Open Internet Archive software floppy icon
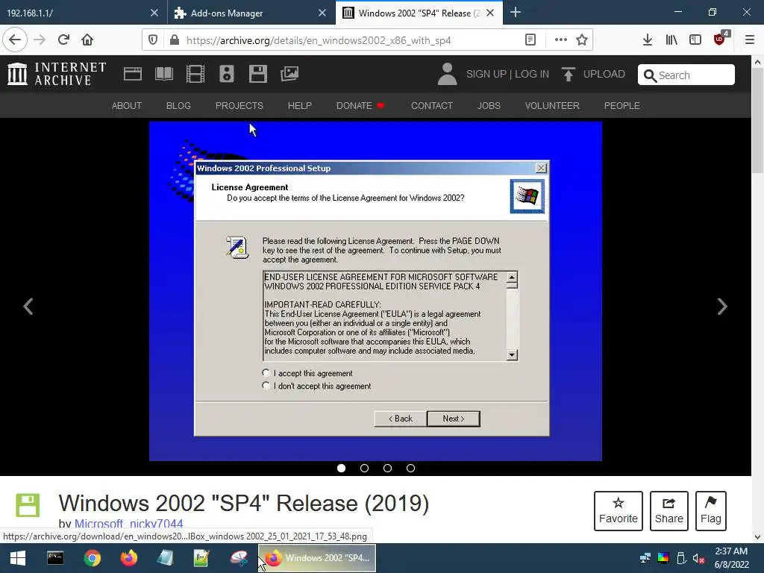Screen dimensions: 764x573 (x=257, y=74)
